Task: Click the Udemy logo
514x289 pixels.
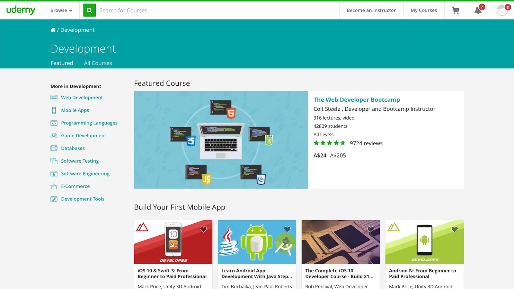Action: pos(21,10)
